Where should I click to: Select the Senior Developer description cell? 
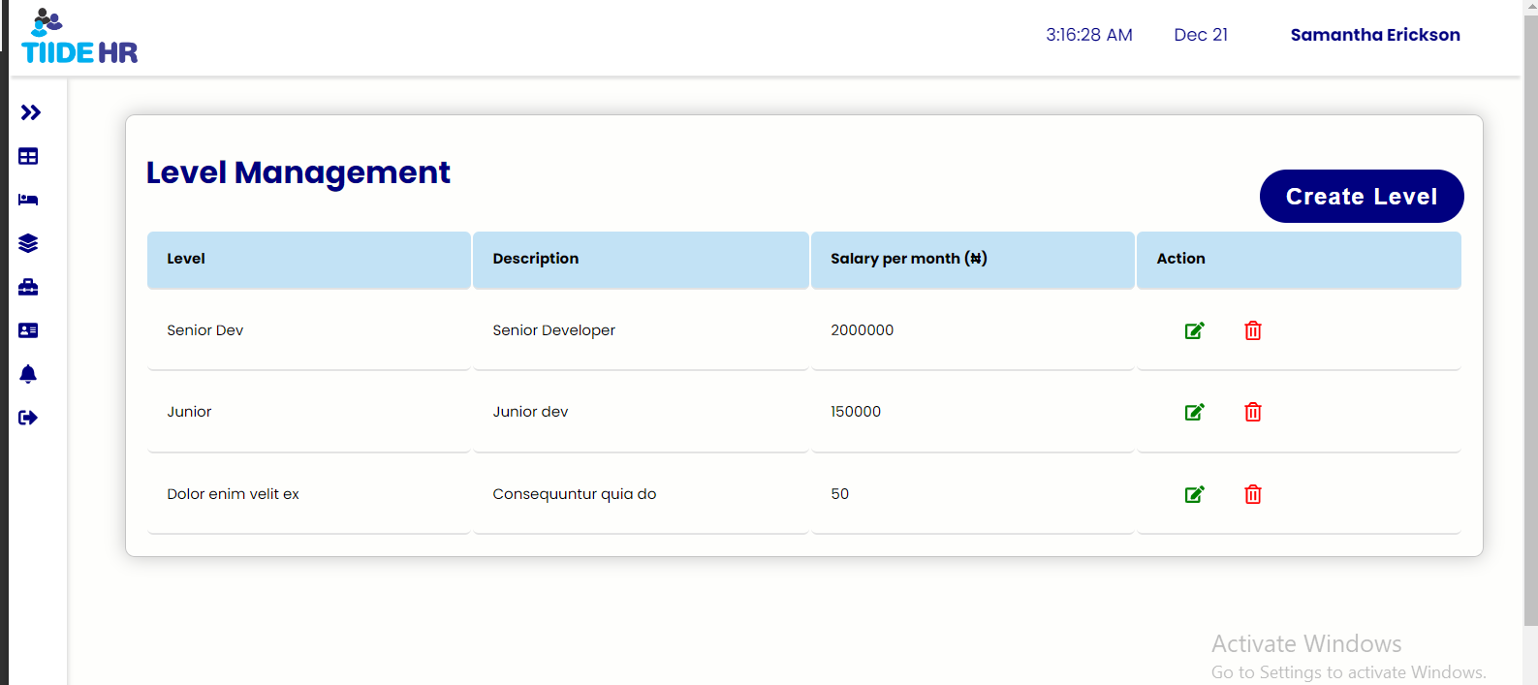[641, 330]
